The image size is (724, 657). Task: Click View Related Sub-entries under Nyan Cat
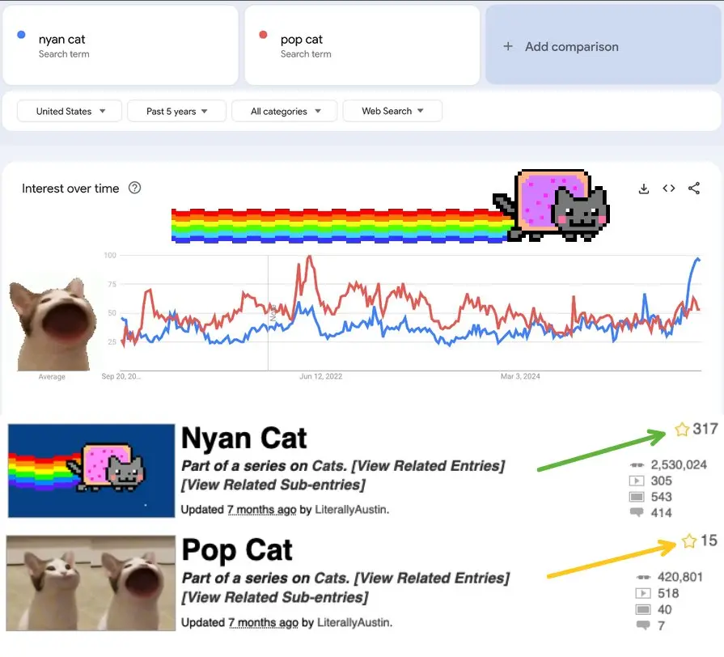[x=273, y=485]
